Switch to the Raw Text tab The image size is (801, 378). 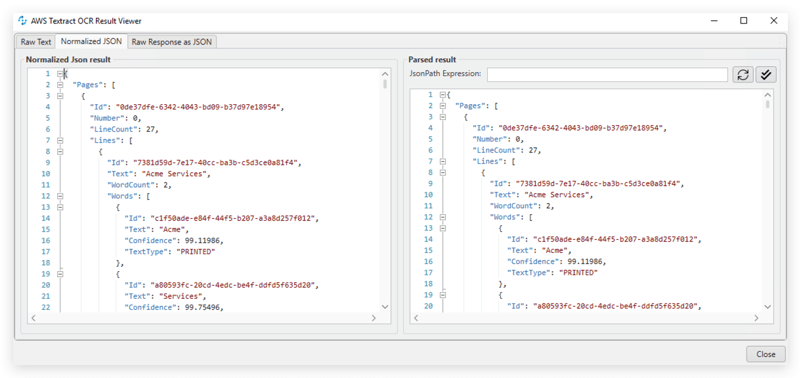pyautogui.click(x=35, y=41)
